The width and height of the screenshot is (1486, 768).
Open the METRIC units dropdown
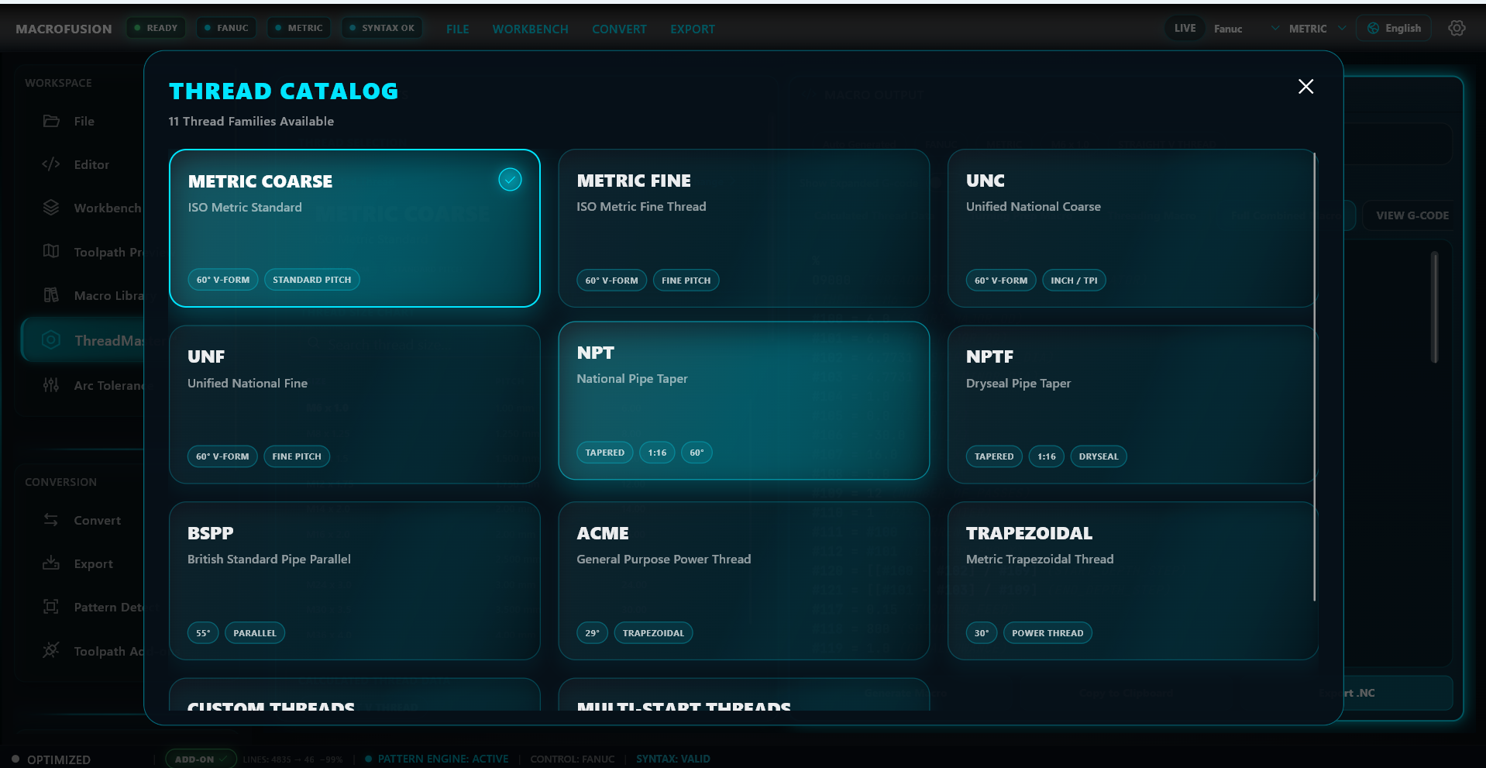click(x=1317, y=29)
